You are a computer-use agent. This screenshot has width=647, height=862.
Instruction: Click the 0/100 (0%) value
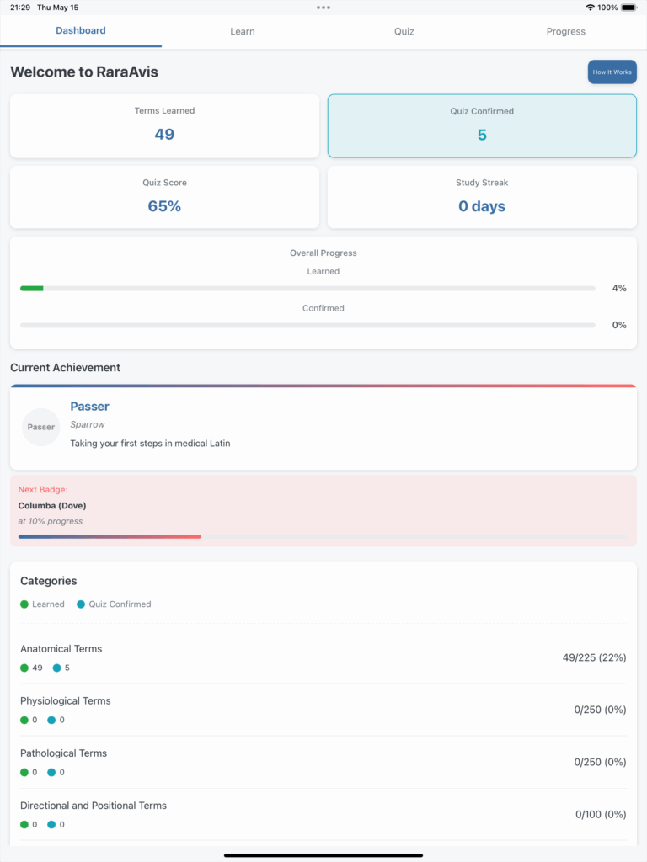pyautogui.click(x=601, y=814)
